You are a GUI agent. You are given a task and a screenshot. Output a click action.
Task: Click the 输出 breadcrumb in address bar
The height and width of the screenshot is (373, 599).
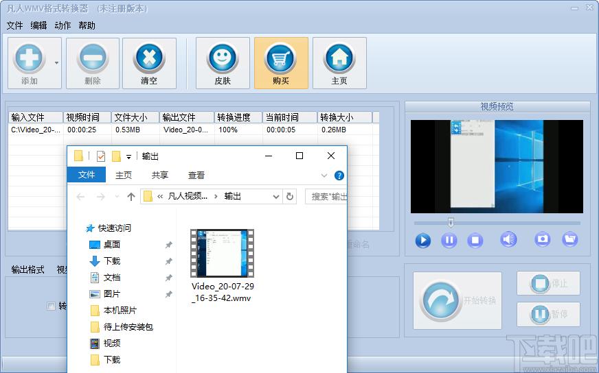(x=233, y=196)
